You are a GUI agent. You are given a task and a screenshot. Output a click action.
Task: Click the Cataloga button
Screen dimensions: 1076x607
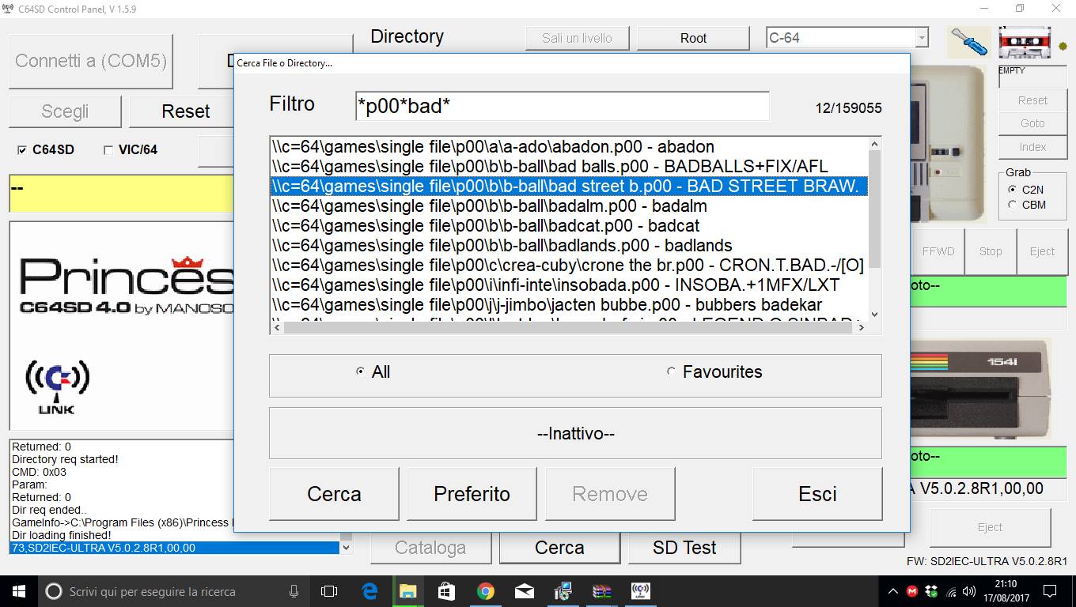[430, 547]
